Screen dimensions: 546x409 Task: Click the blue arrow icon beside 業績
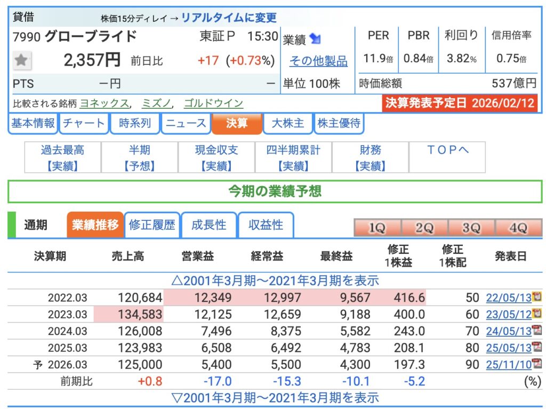315,39
